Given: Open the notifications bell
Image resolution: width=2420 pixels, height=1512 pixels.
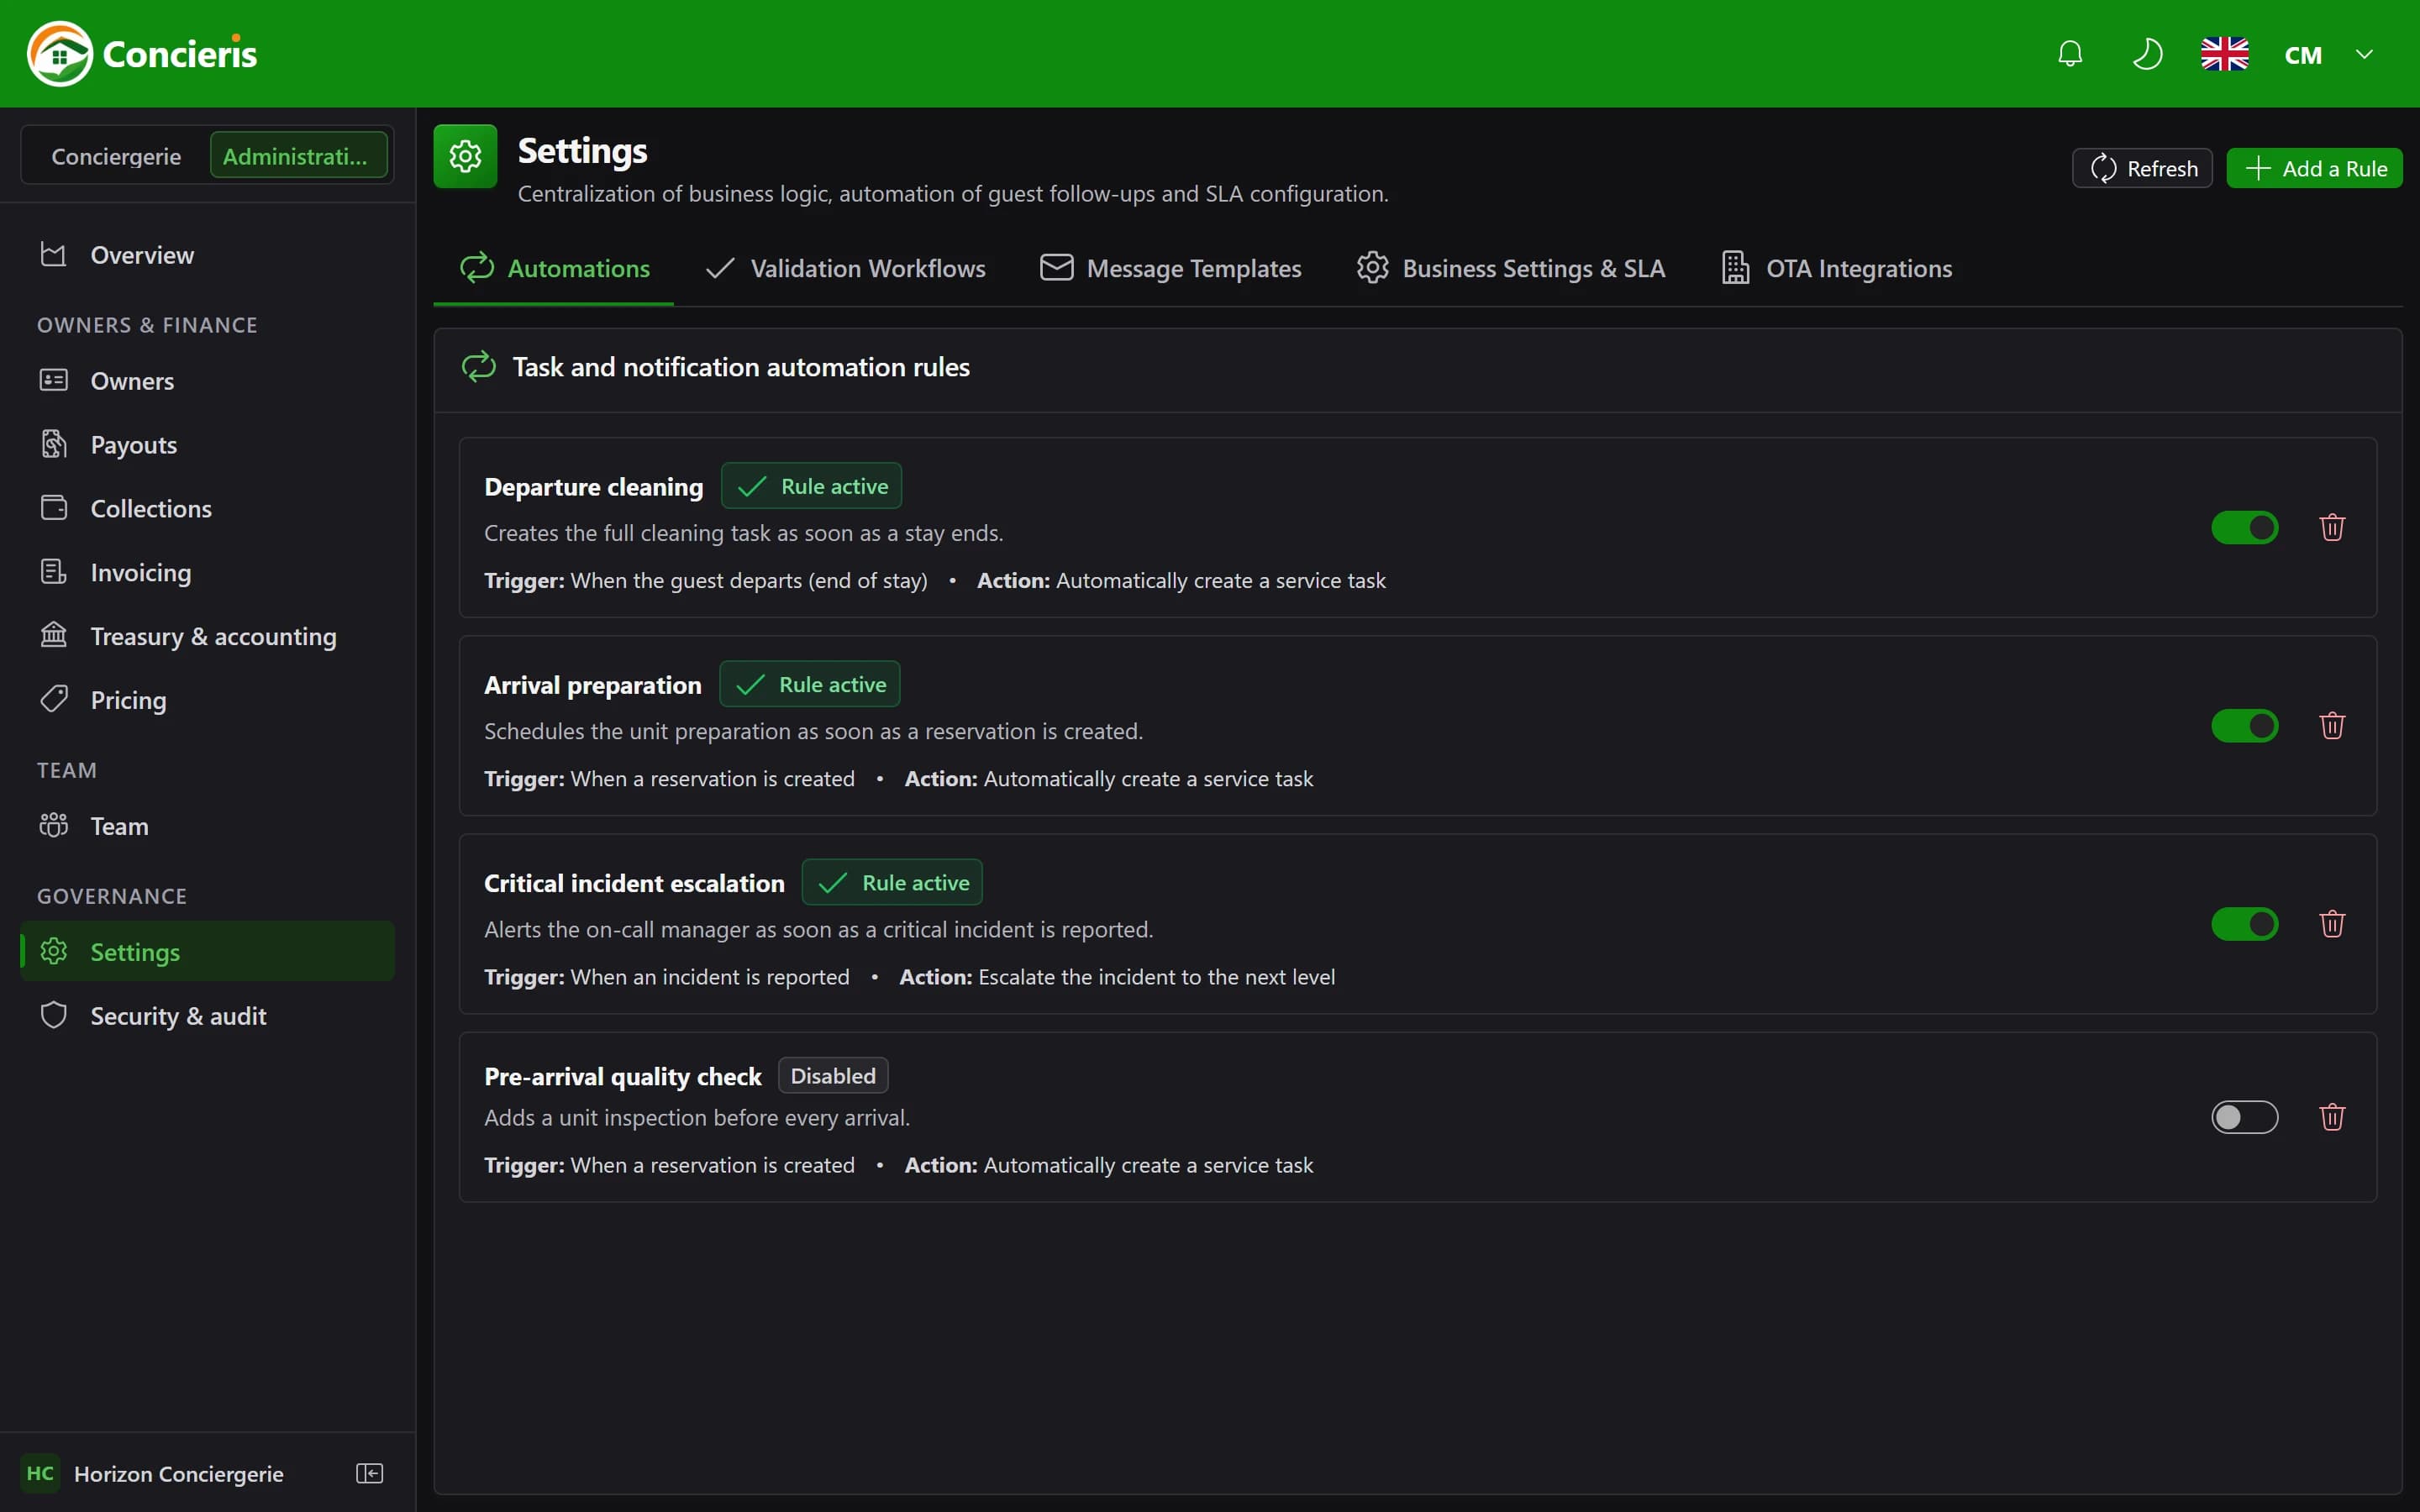Looking at the screenshot, I should [x=2070, y=54].
